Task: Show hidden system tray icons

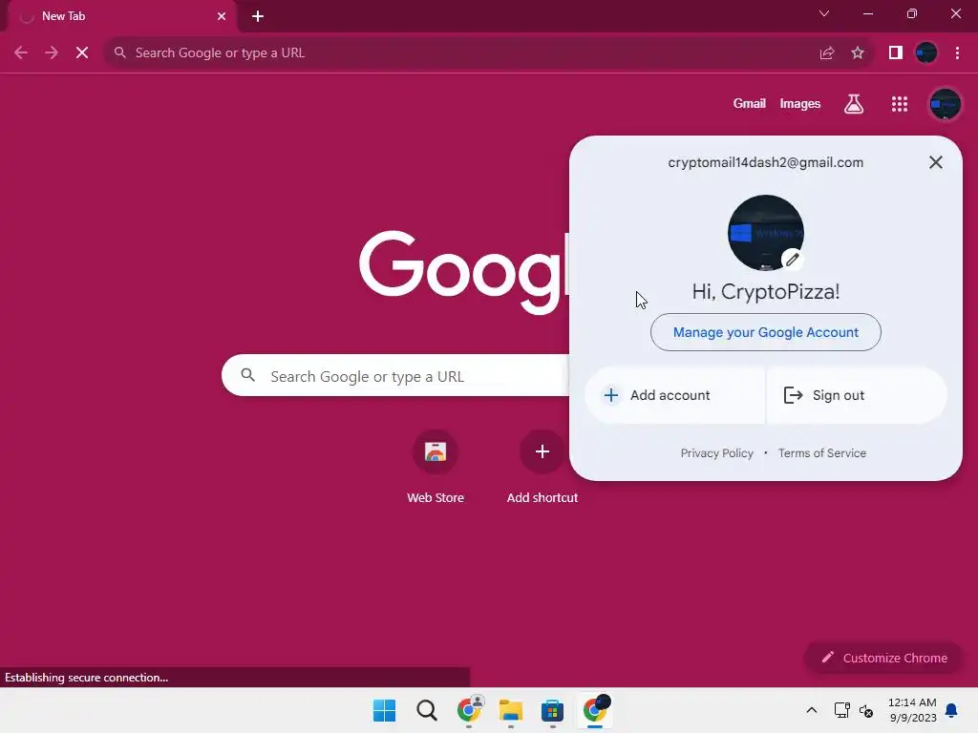Action: coord(812,710)
